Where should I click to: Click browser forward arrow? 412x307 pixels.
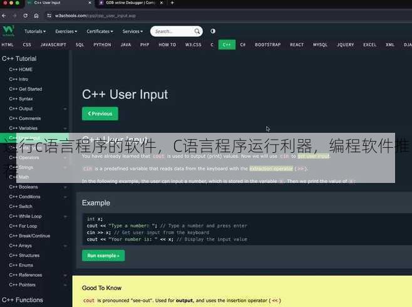pos(14,16)
